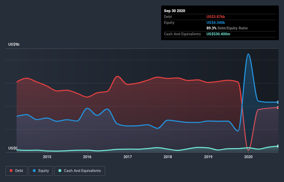The height and width of the screenshot is (182, 284).
Task: Click the Debt row label in tooltip
Action: 168,17
